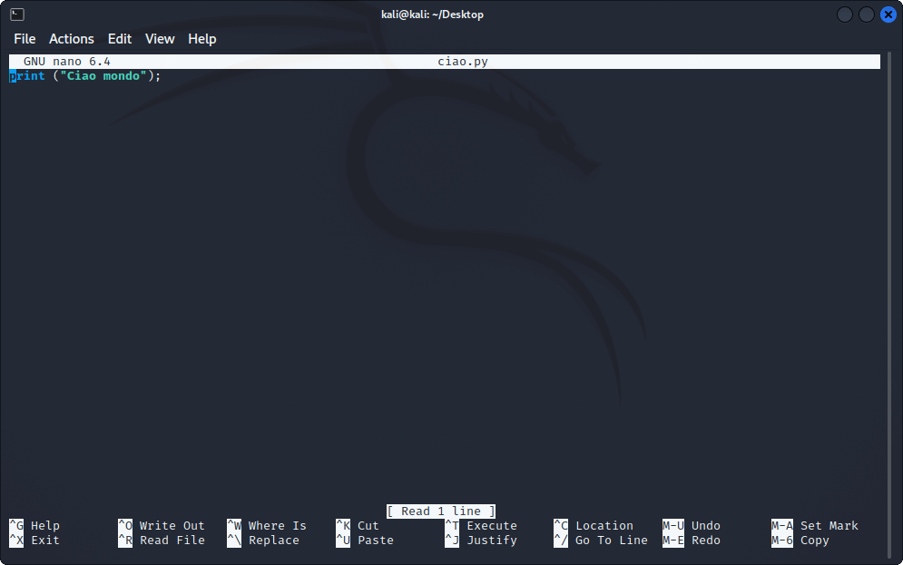Click the "Read 1 line" status message

point(441,511)
